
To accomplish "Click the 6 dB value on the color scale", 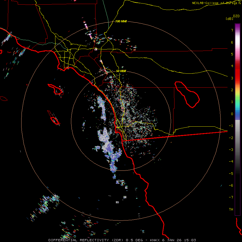I will [x=232, y=42].
